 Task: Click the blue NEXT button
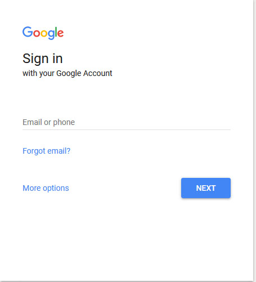(206, 188)
